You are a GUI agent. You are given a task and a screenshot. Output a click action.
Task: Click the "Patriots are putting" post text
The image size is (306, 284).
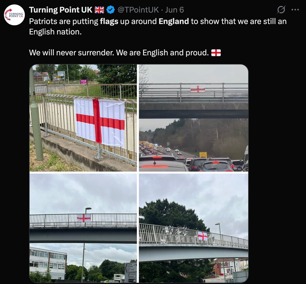click(x=64, y=21)
